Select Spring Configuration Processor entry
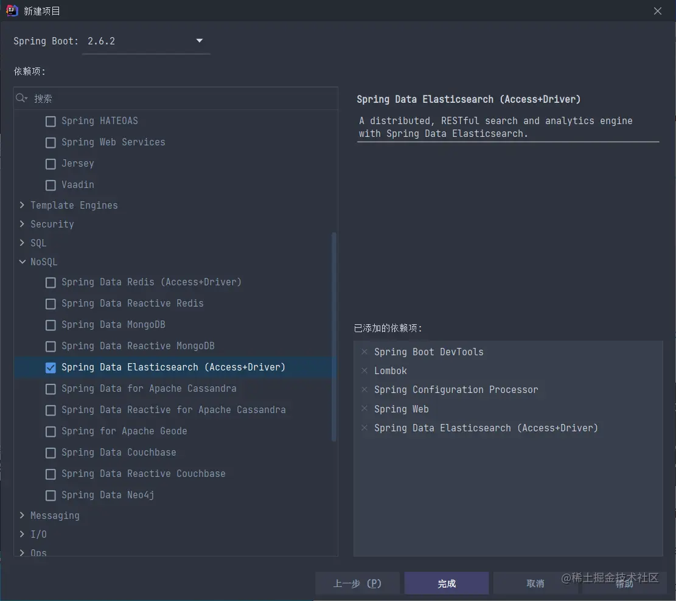 pyautogui.click(x=456, y=390)
